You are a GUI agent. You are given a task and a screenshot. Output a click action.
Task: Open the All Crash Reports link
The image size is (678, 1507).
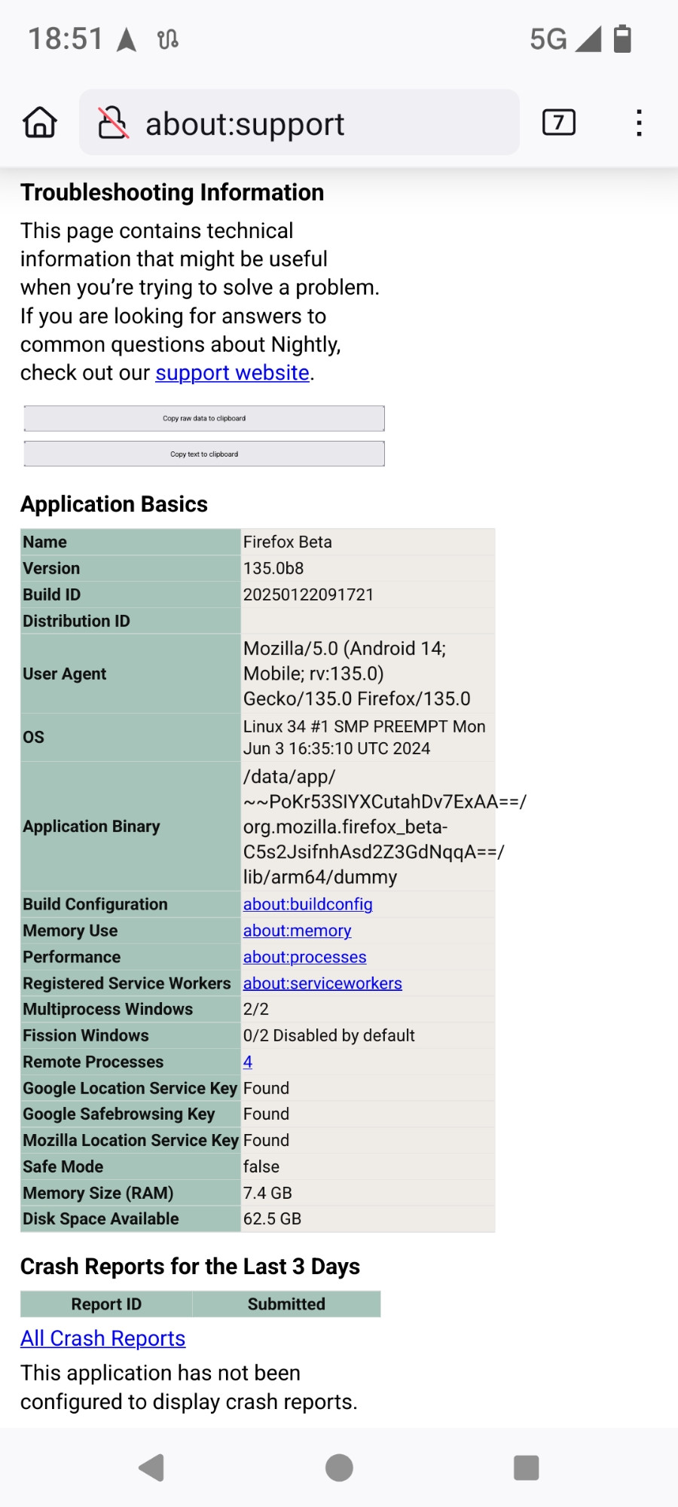[x=102, y=1338]
